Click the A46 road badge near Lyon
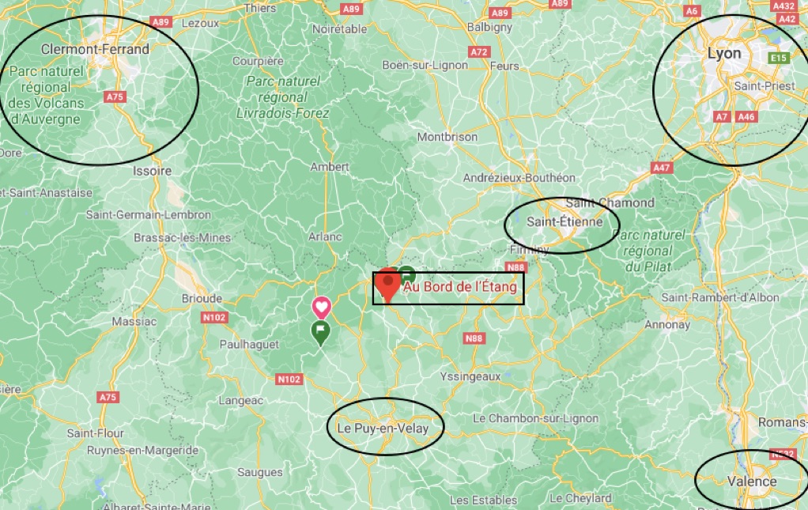The height and width of the screenshot is (510, 808). click(x=746, y=116)
